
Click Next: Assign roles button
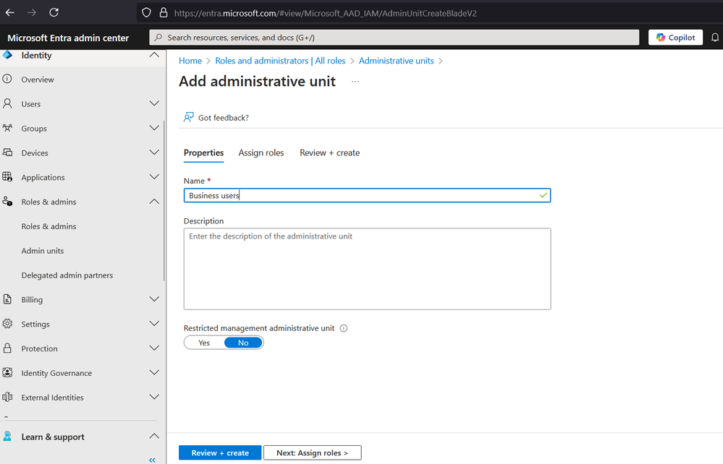[x=312, y=453]
